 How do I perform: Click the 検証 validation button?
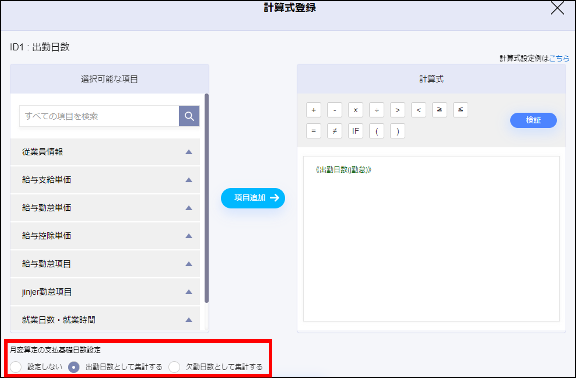533,120
